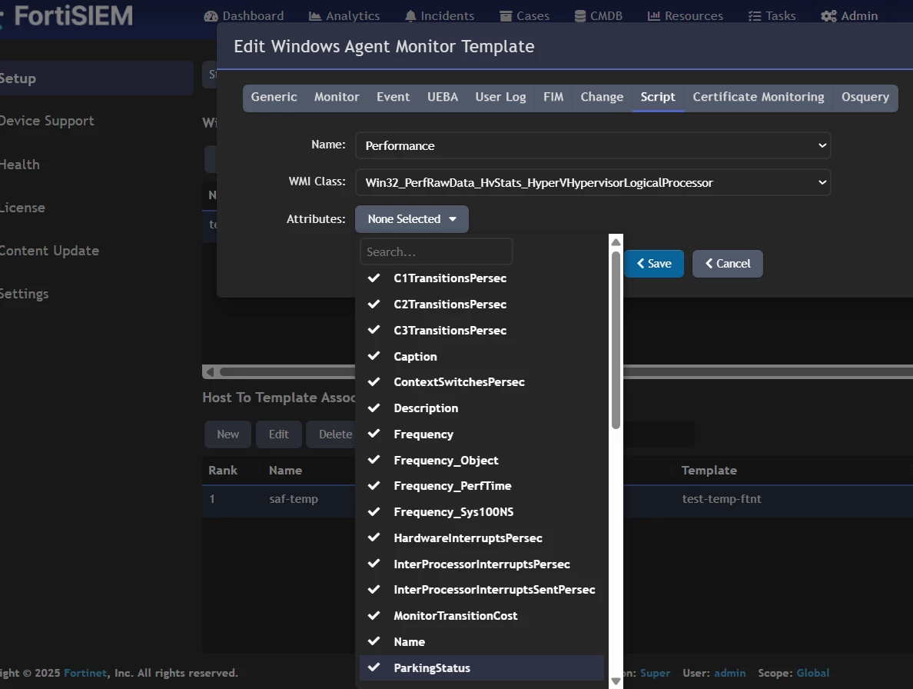
Task: Switch to the FIM tab
Action: [x=553, y=97]
